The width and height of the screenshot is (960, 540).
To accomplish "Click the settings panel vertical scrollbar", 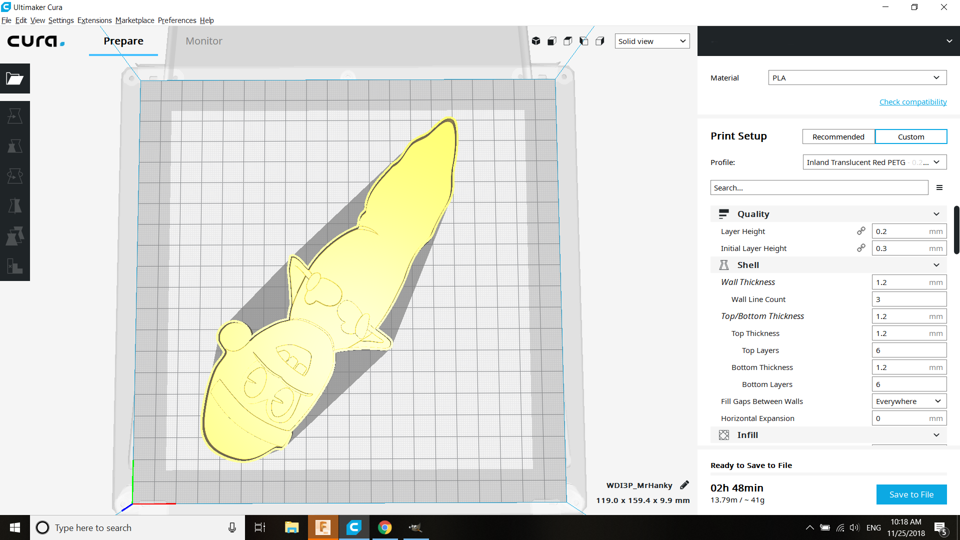I will click(956, 230).
